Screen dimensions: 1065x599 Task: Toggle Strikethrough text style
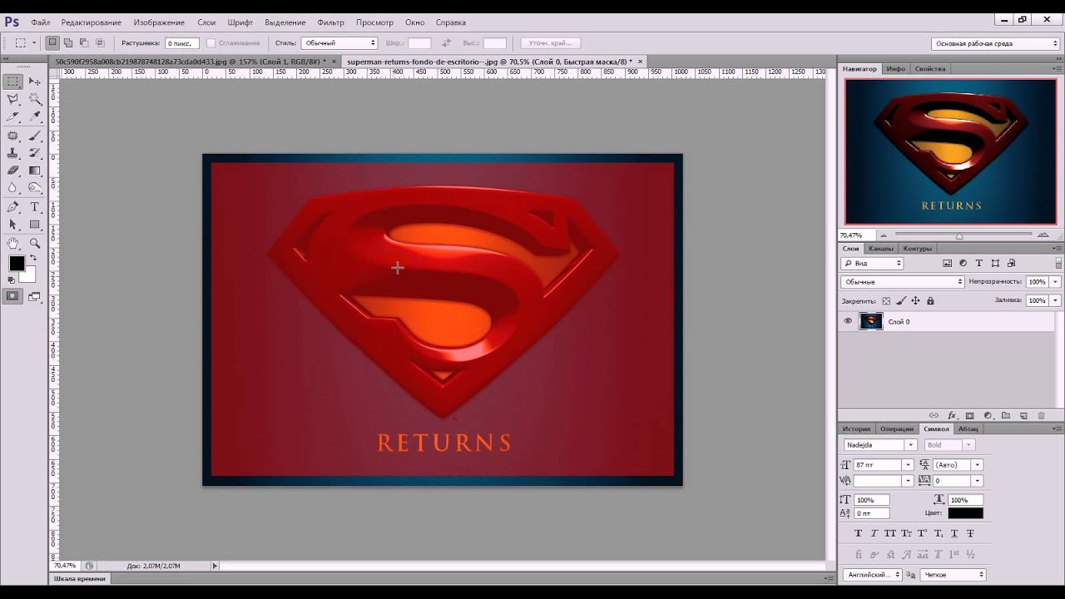(970, 533)
